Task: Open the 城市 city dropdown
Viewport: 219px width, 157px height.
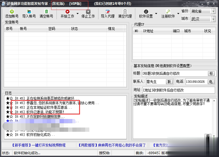Action: coord(213,19)
